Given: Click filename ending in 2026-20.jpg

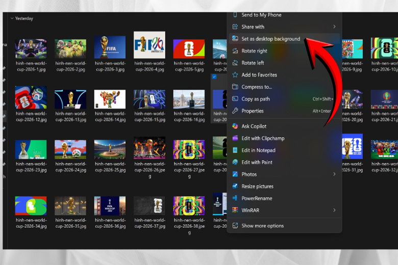Looking at the screenshot, I should coord(352,117).
